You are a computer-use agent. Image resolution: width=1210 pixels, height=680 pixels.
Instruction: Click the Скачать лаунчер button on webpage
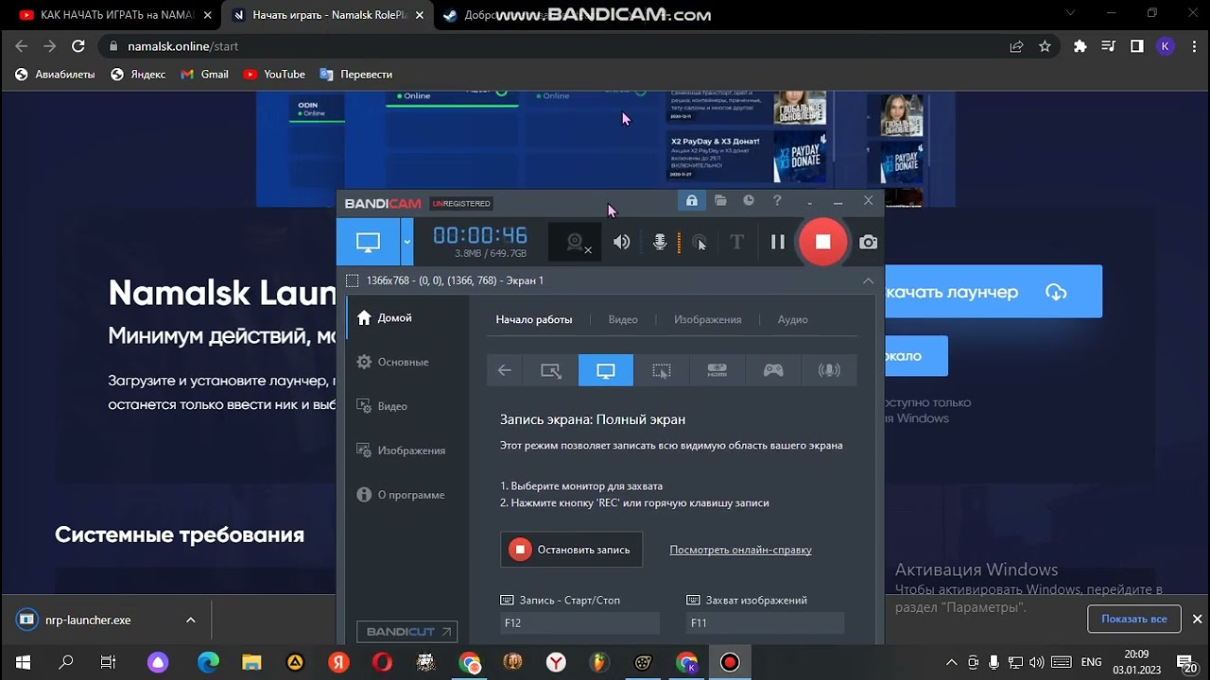(x=993, y=292)
